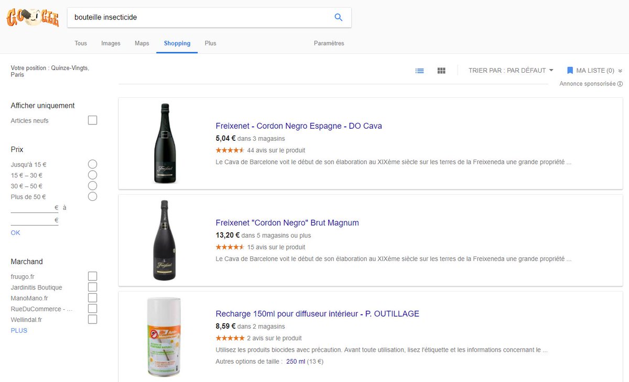Viewport: 629px width, 382px height.
Task: Click the minimum price input field
Action: point(34,208)
